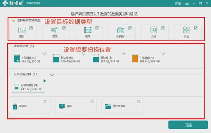This screenshot has height=133, width=211.
Task: Click the new volume (E:) drive icon
Action: [x=96, y=58]
